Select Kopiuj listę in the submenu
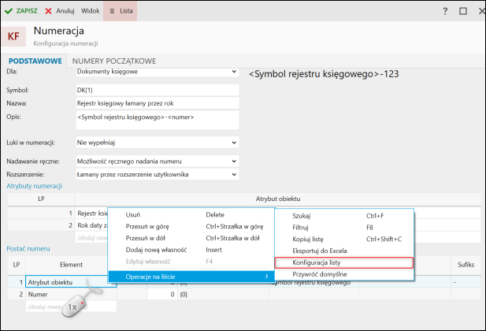 [x=344, y=239]
